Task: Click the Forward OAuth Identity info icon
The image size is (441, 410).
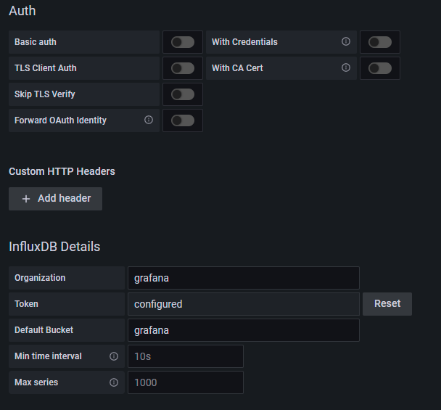Action: pyautogui.click(x=149, y=120)
